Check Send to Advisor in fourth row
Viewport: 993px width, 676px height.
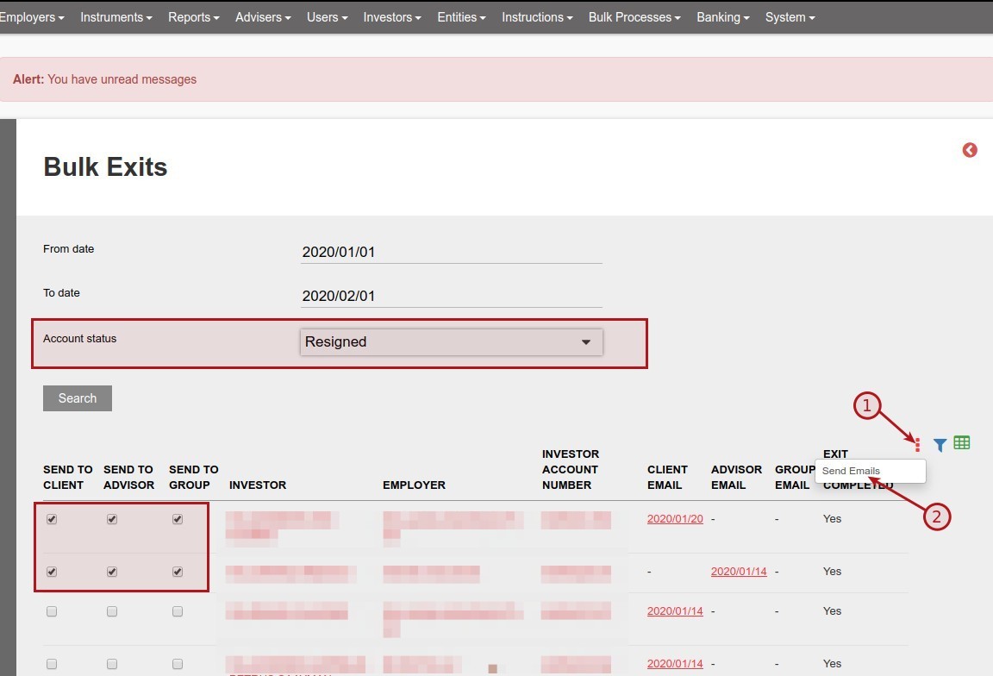point(112,664)
